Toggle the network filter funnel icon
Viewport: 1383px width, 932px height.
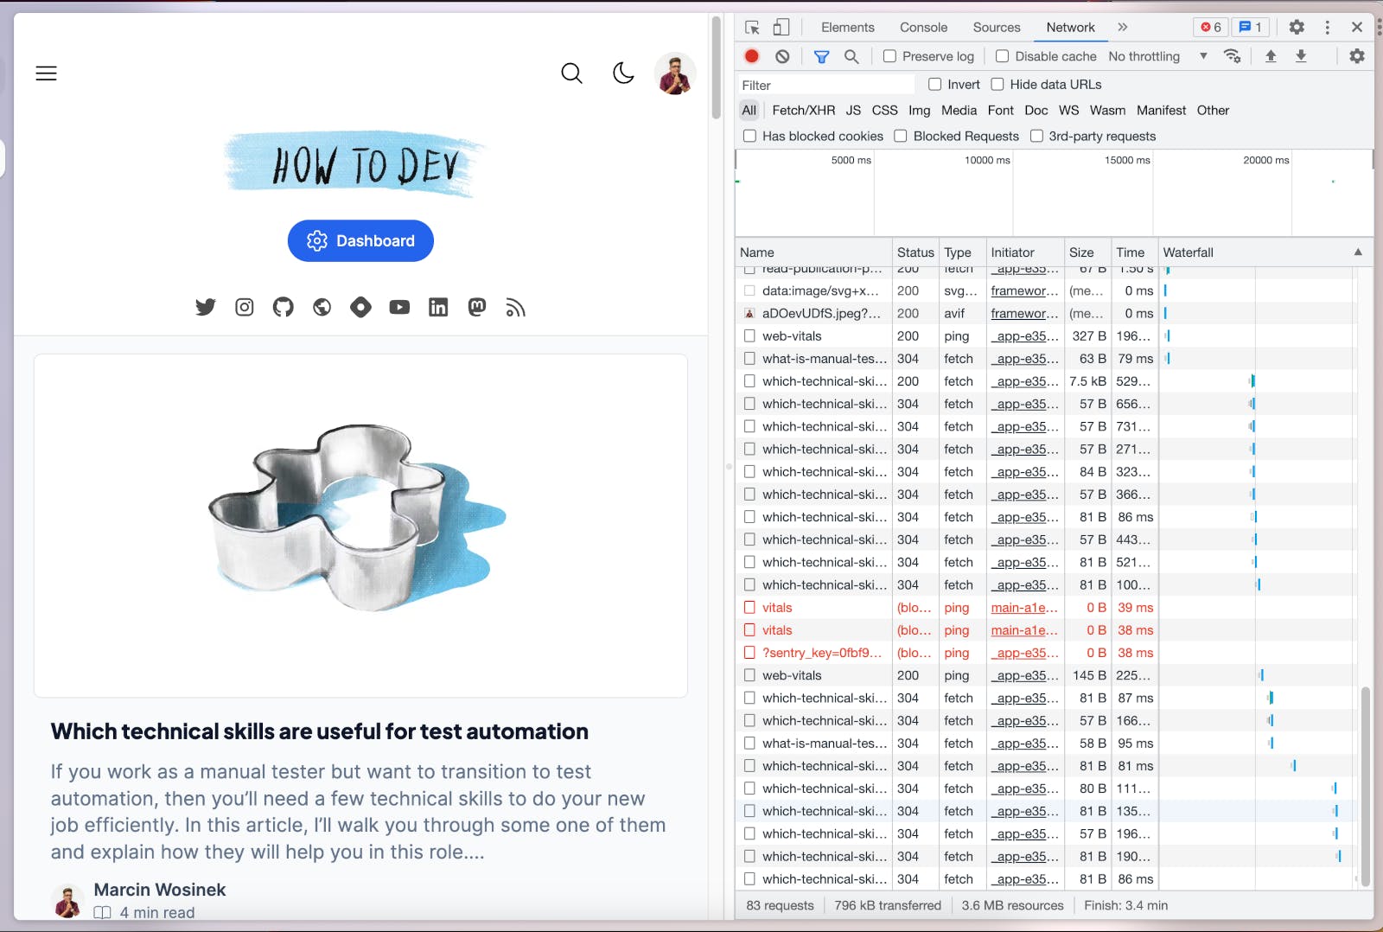point(821,56)
